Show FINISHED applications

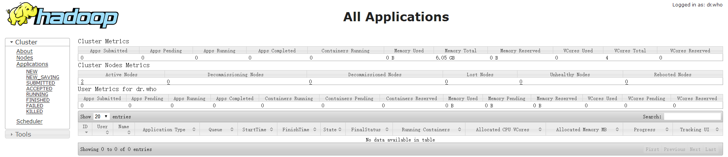pyautogui.click(x=38, y=100)
